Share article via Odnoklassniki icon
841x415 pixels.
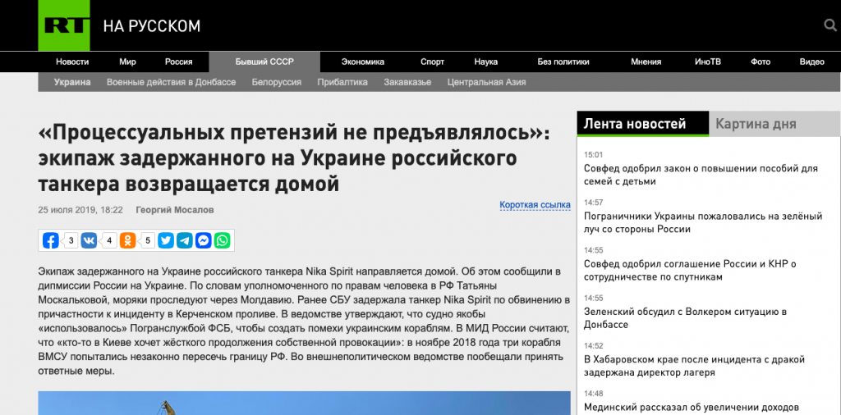coord(127,240)
